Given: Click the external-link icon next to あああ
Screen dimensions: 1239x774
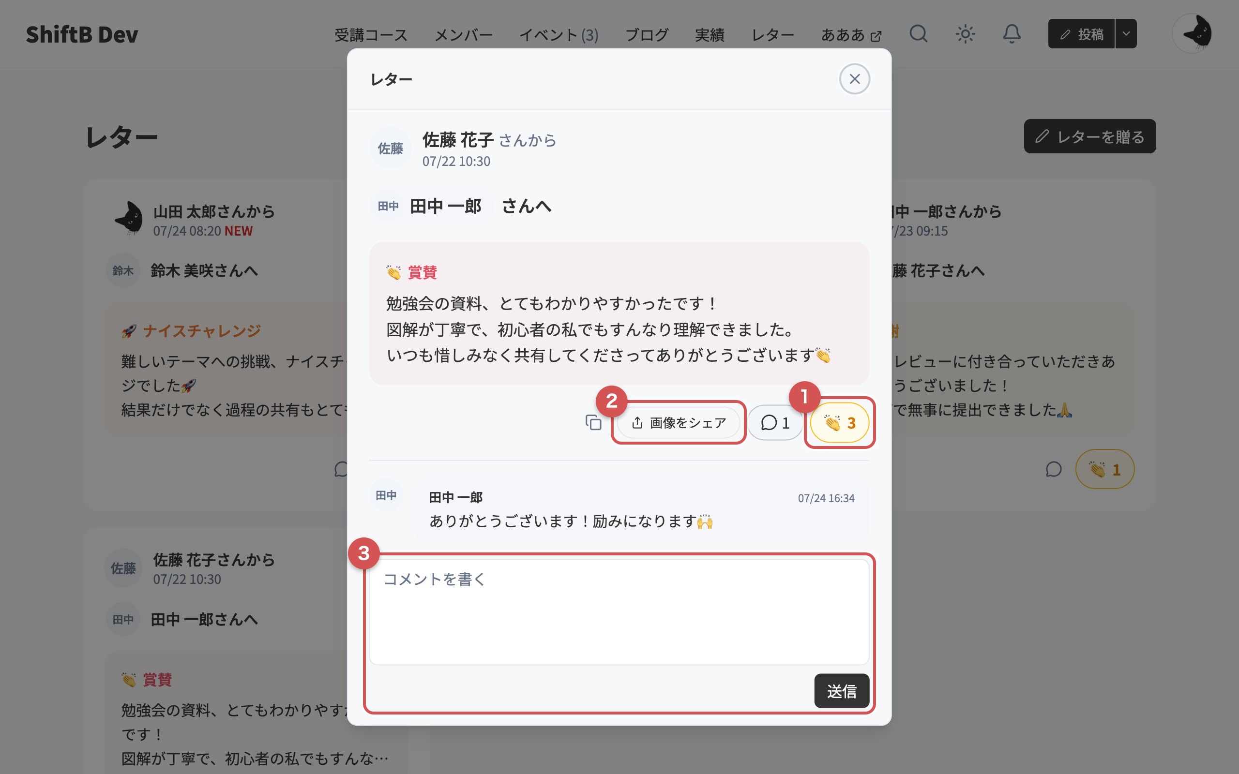Looking at the screenshot, I should 876,36.
